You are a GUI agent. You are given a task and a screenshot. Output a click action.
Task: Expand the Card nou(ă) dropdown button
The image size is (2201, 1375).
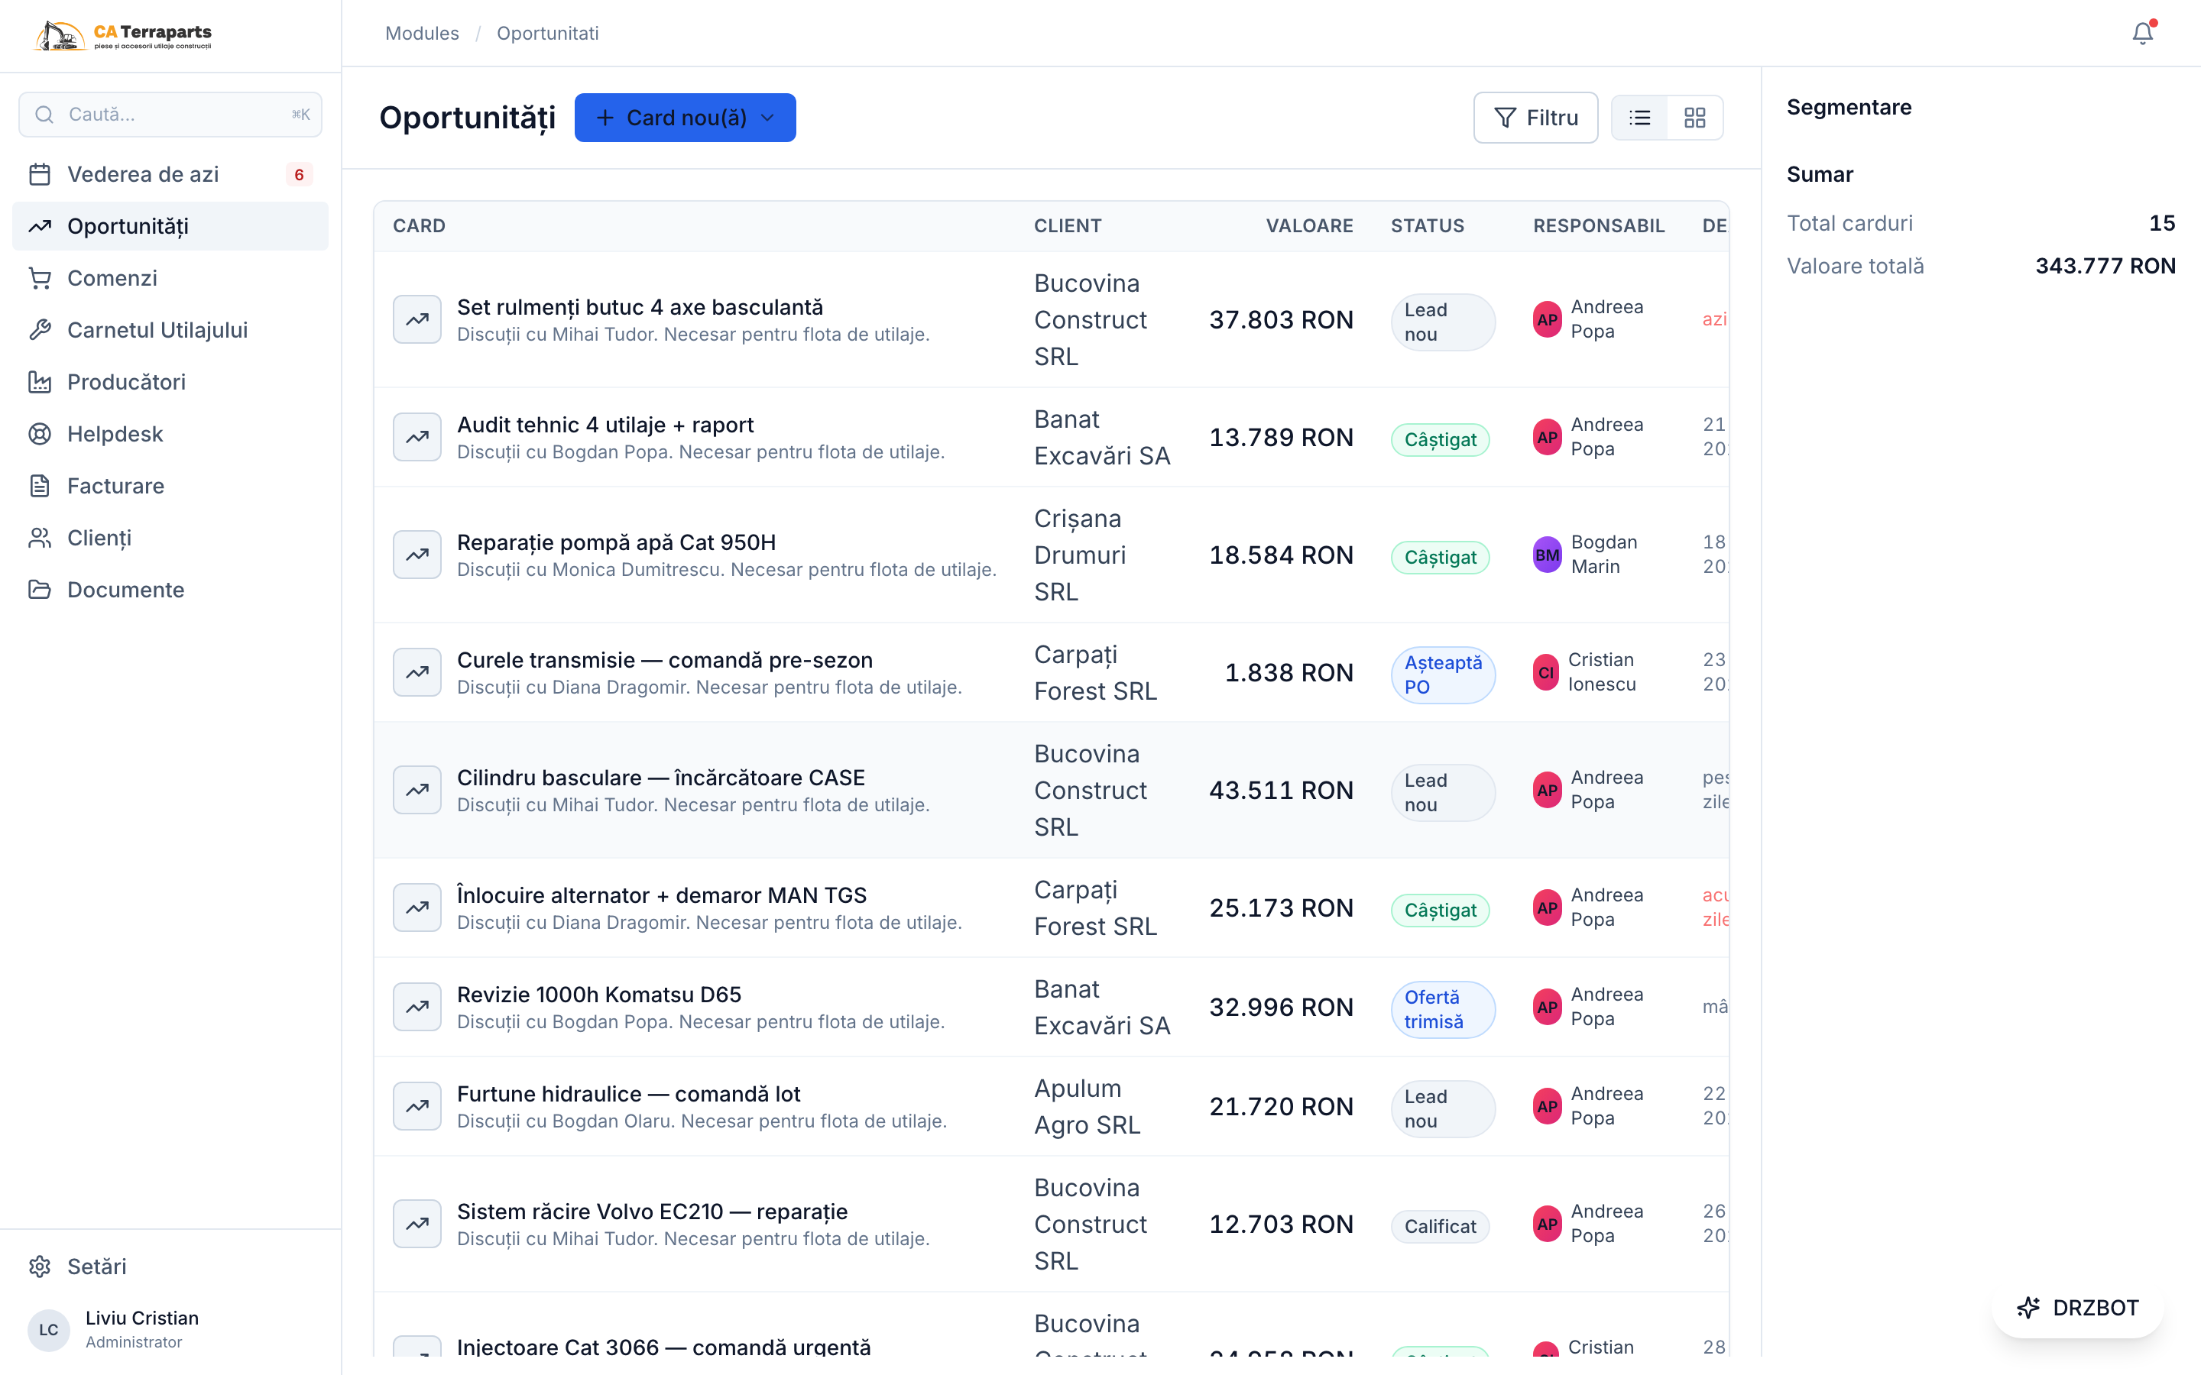tap(685, 118)
